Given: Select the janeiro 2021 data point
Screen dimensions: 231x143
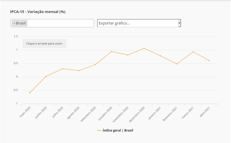Looking at the screenshot, I should click(x=160, y=56).
